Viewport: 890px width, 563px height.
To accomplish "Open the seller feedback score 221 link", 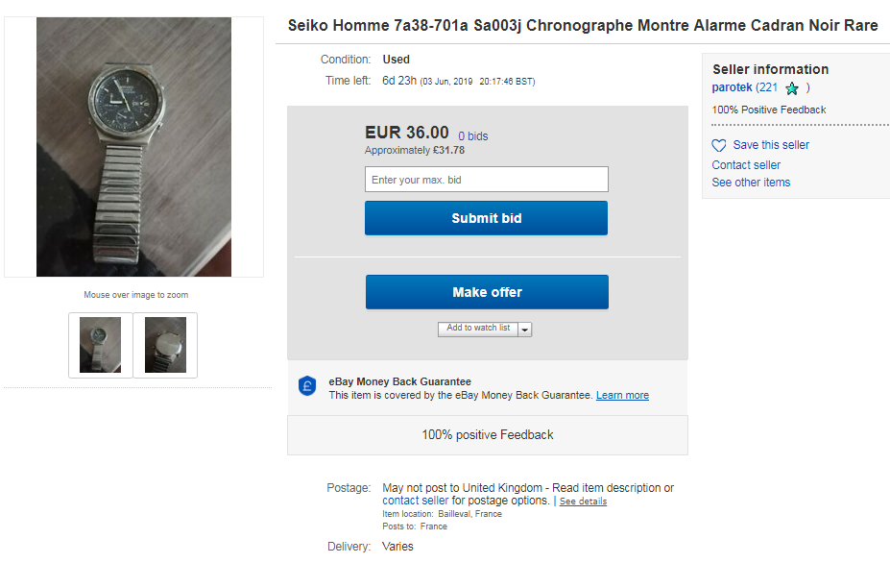I will (768, 87).
